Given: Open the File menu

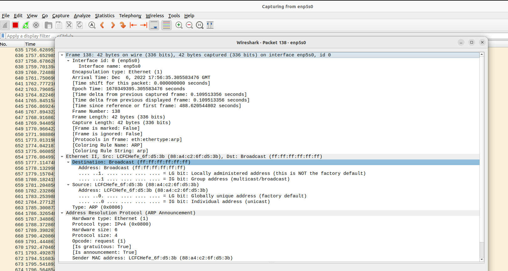Looking at the screenshot, I should 6,16.
